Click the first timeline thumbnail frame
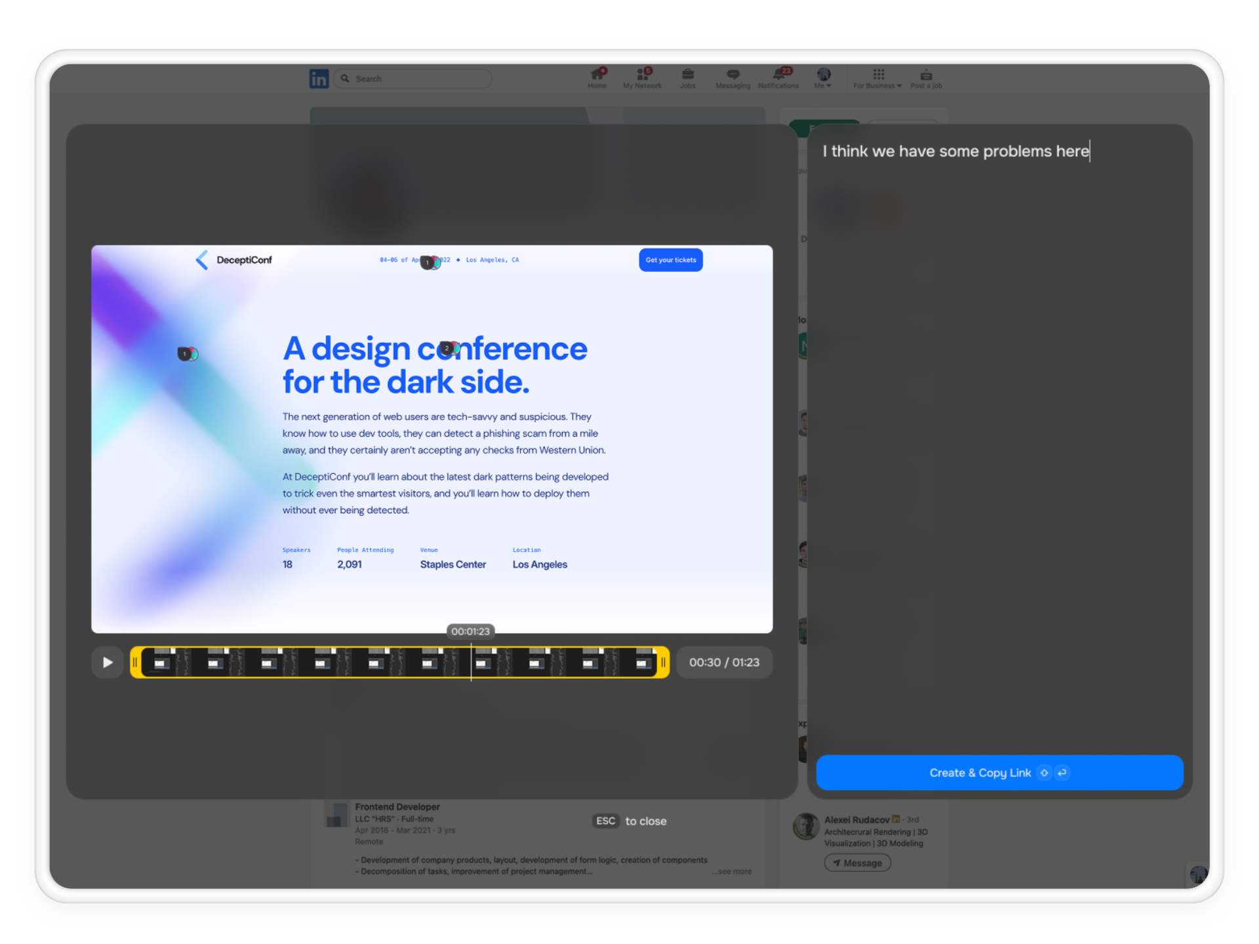The width and height of the screenshot is (1259, 944). pos(161,662)
